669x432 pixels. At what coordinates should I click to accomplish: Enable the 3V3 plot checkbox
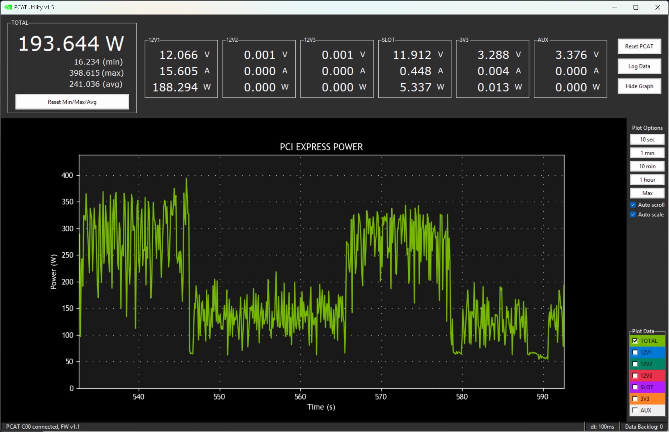[x=635, y=399]
